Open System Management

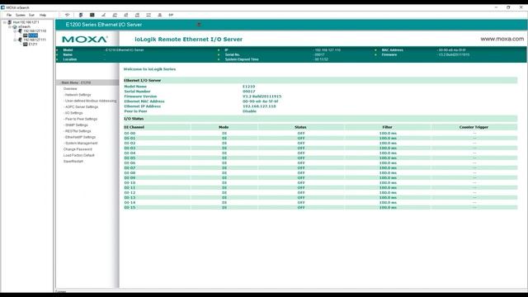81,144
